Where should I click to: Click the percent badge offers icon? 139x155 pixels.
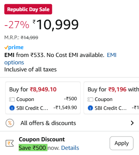click(10, 123)
